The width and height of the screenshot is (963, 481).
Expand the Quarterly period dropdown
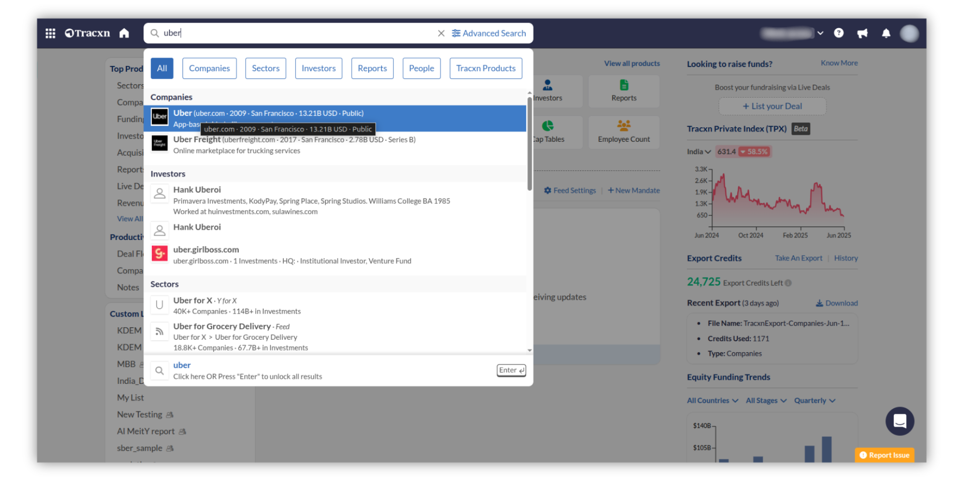point(814,400)
